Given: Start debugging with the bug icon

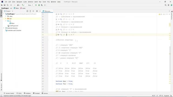Looking at the screenshot, I should [x=39, y=5].
